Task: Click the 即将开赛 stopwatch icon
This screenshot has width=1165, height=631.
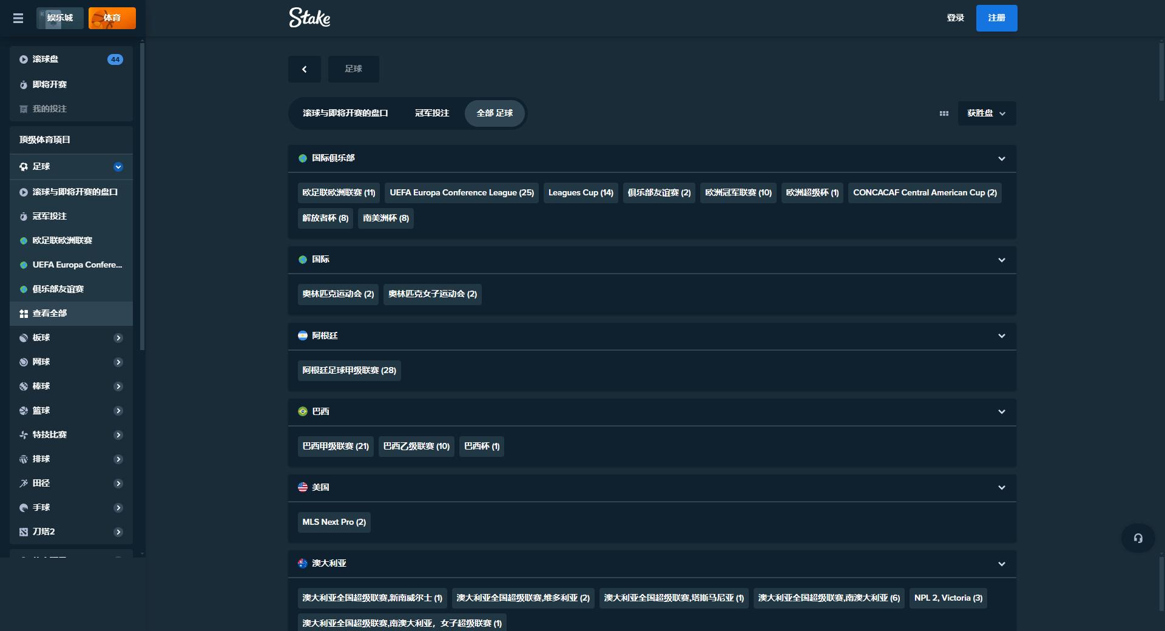Action: click(24, 85)
